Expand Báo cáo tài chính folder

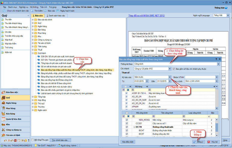tap(33, 20)
